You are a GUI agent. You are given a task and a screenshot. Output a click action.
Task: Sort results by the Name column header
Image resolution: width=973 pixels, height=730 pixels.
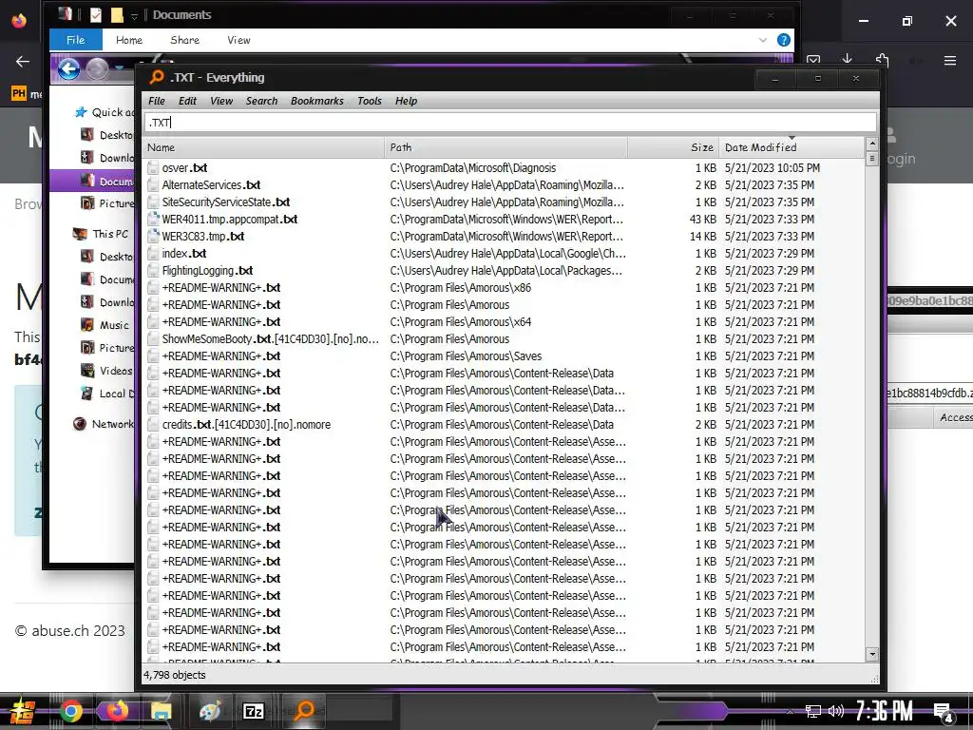coord(263,147)
